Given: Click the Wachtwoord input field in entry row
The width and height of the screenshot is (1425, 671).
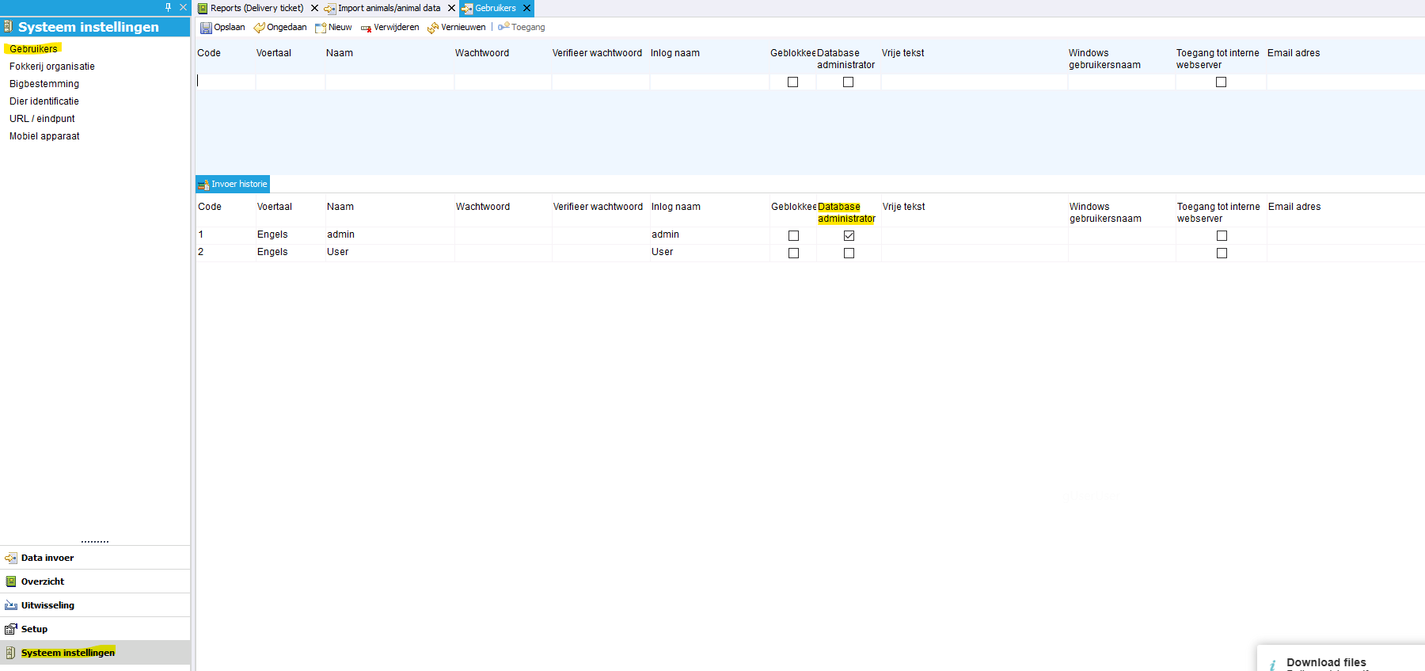Looking at the screenshot, I should click(503, 82).
